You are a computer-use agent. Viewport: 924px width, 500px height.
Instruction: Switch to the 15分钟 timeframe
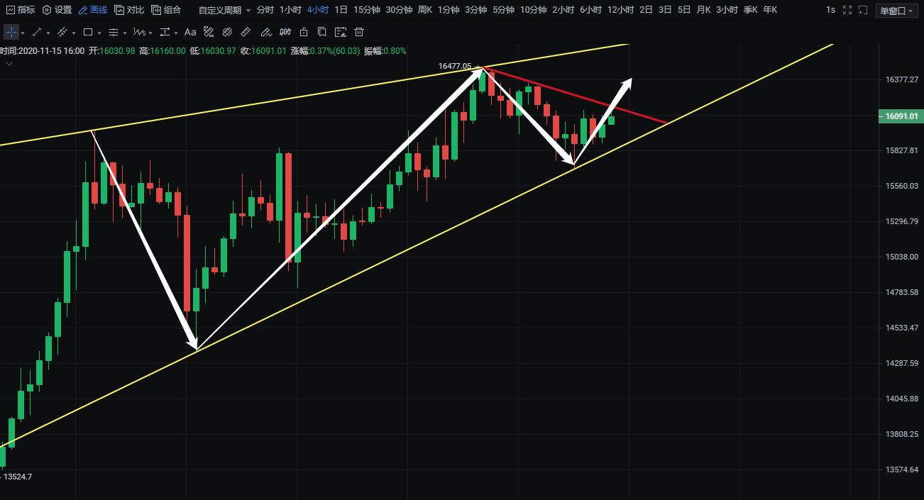pyautogui.click(x=366, y=10)
